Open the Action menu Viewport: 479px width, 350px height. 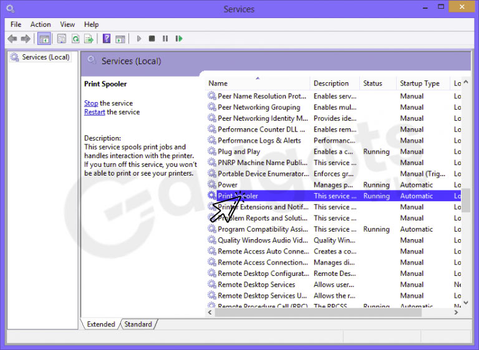tap(41, 24)
